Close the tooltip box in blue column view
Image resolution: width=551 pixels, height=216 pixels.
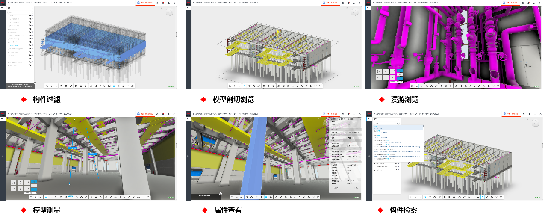221,194
